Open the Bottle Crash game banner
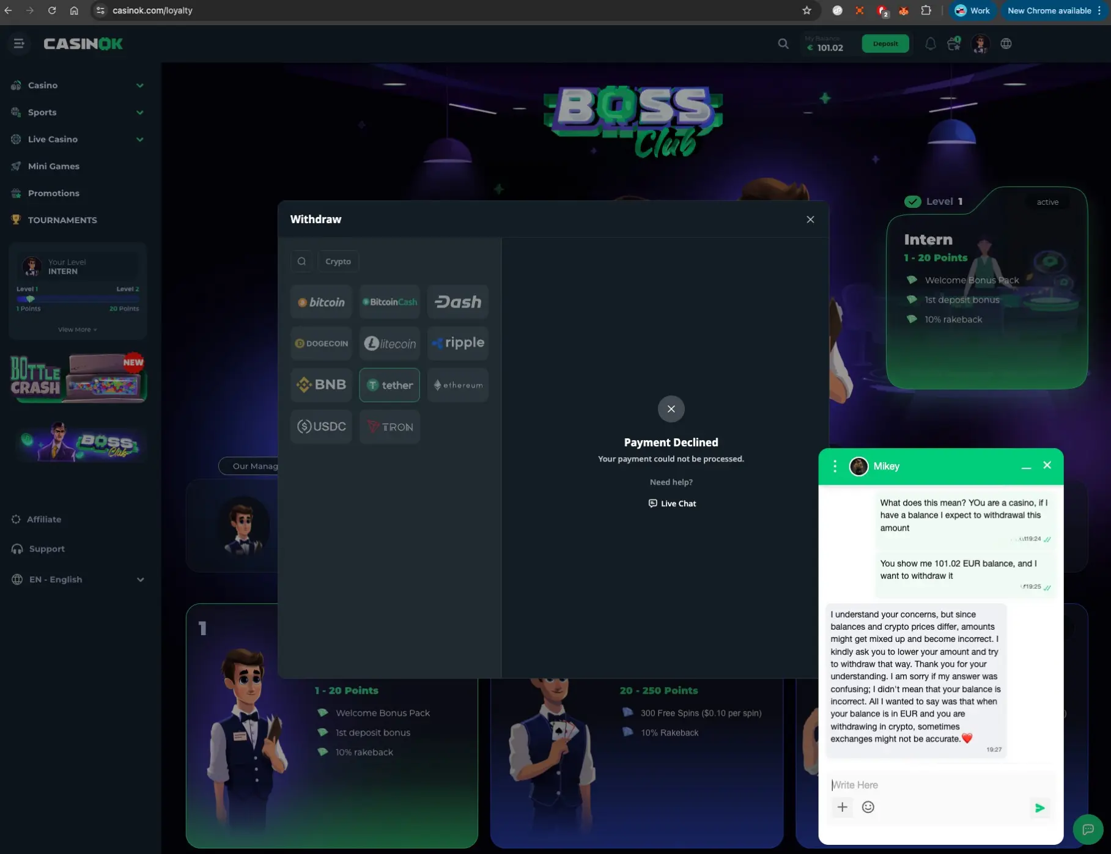Image resolution: width=1111 pixels, height=854 pixels. click(78, 377)
